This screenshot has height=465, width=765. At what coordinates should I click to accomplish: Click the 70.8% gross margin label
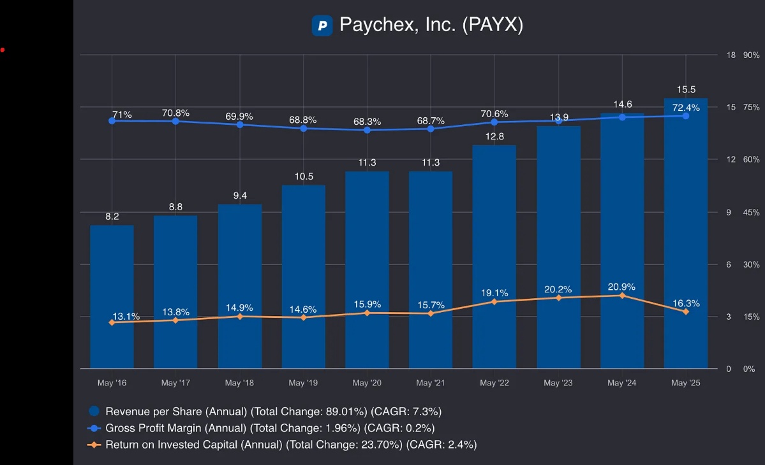pos(175,113)
